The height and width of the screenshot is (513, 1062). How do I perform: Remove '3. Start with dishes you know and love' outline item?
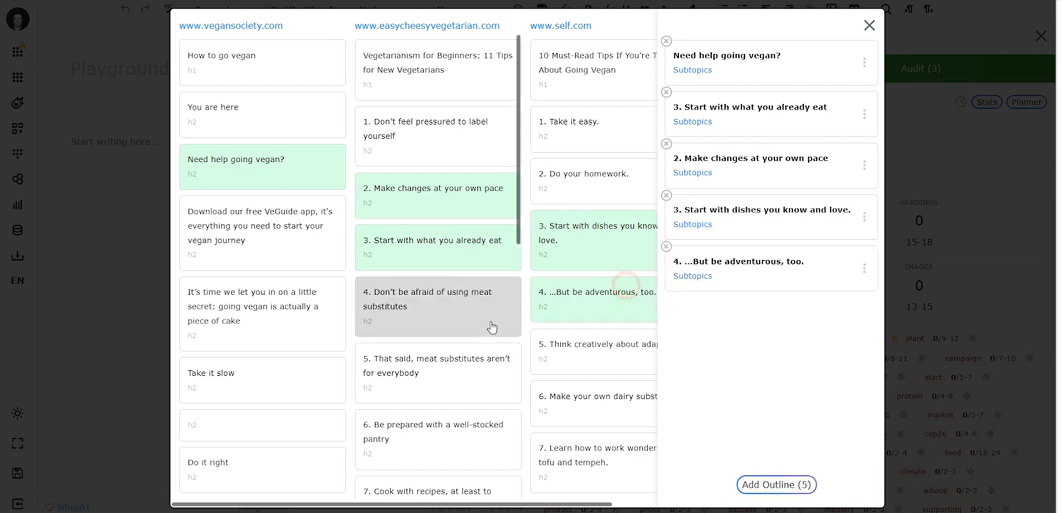667,195
